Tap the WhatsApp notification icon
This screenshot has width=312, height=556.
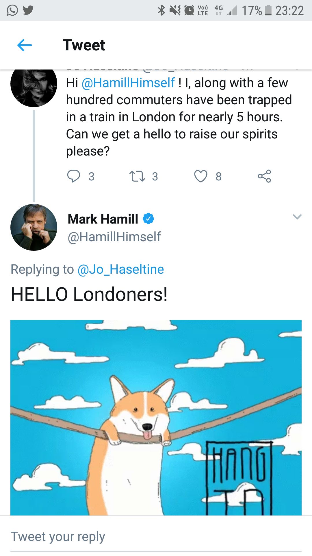[12, 10]
